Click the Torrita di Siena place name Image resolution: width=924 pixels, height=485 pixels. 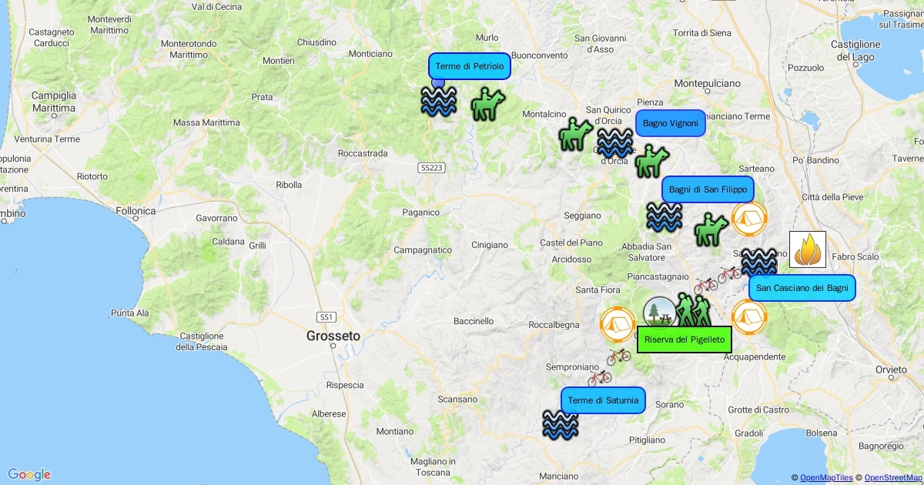pos(702,33)
